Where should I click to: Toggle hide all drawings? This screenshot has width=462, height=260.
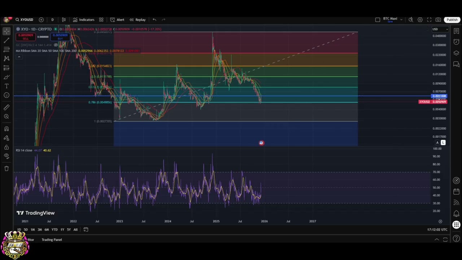tap(6, 156)
